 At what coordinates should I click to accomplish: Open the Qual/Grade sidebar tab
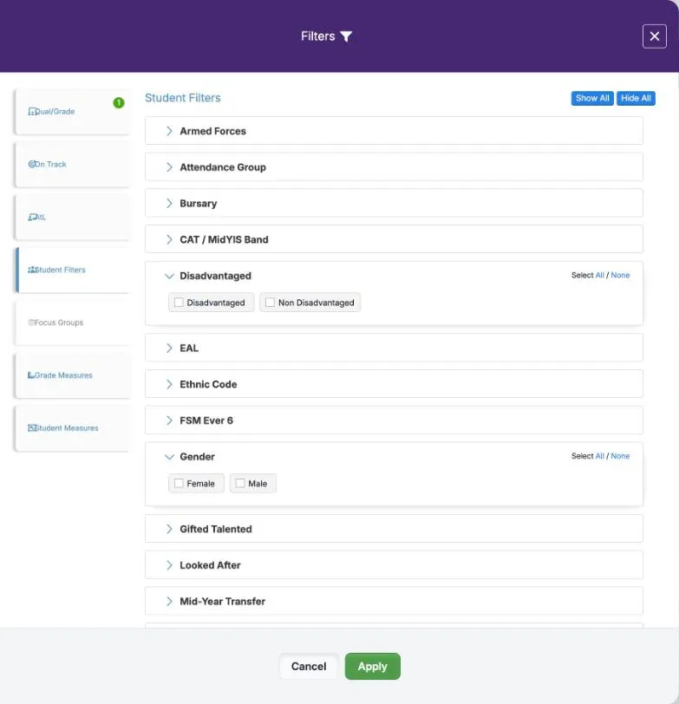73,111
